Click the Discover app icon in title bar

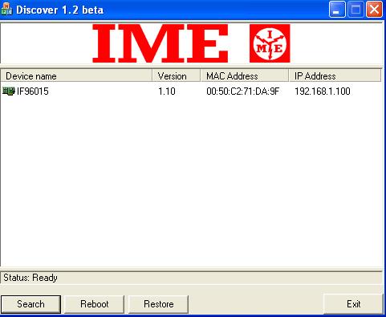click(6, 9)
